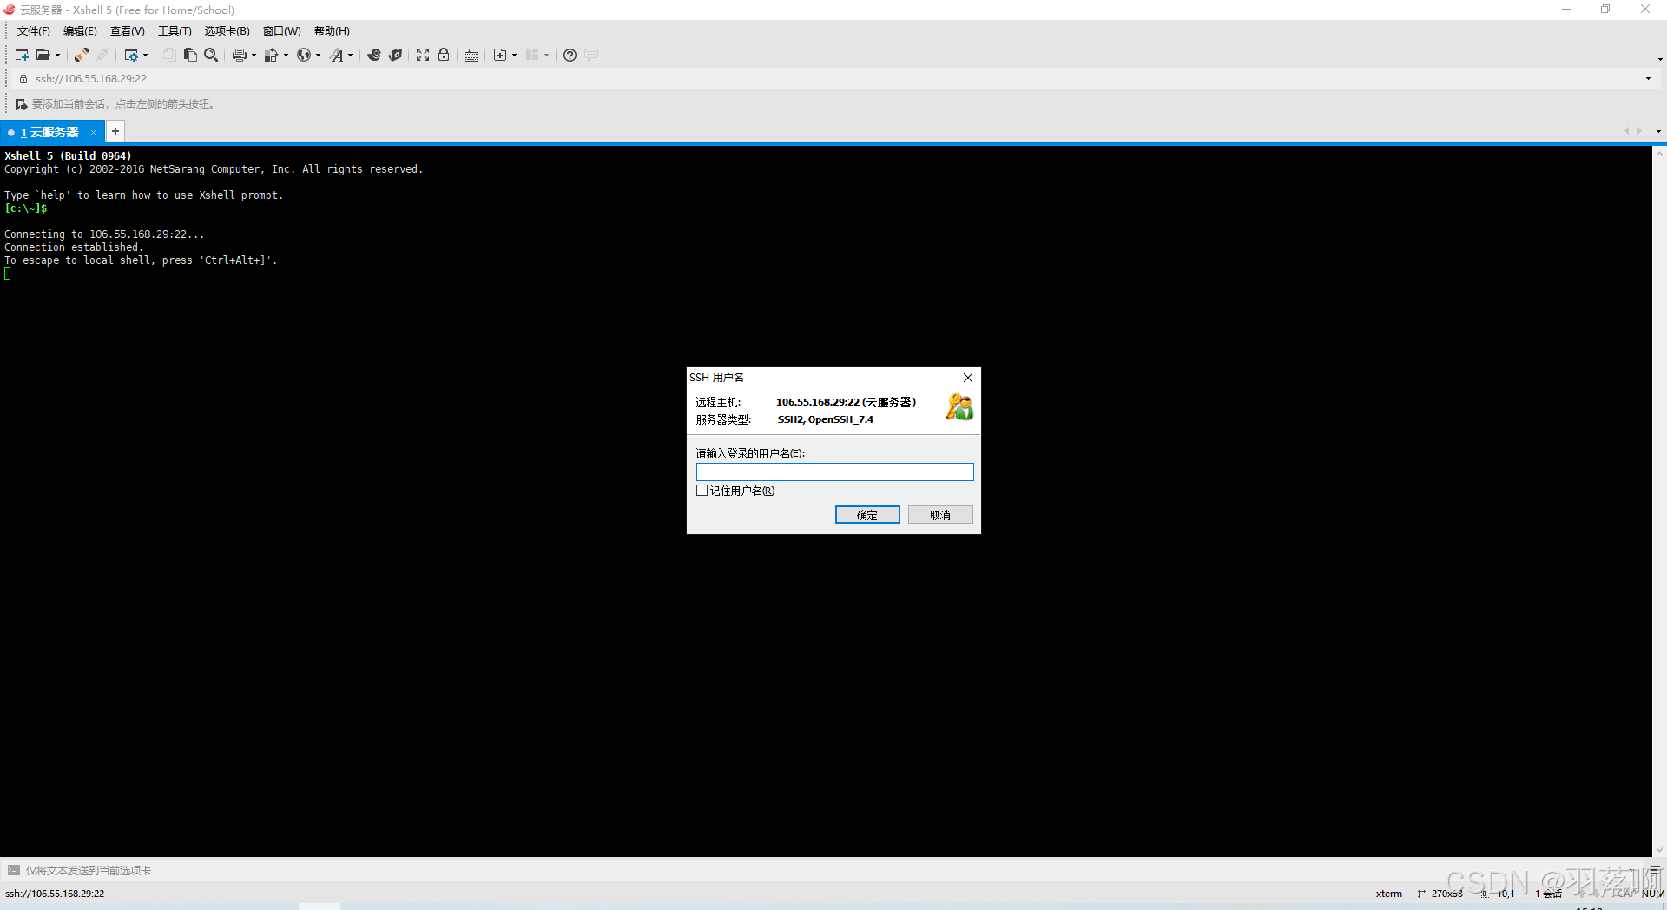
Task: Close the SSH 用户名 dialog
Action: (x=968, y=378)
